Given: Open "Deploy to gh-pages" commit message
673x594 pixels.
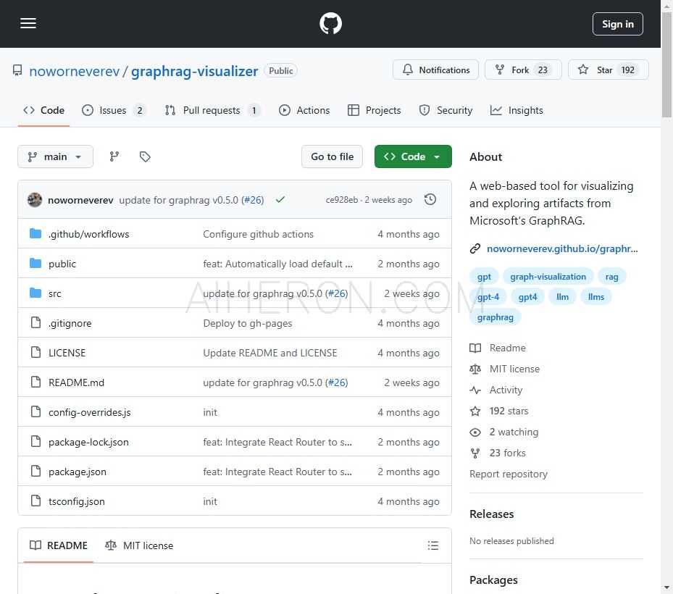Looking at the screenshot, I should coord(248,323).
